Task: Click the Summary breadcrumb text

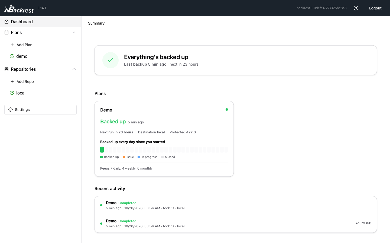Action: (x=96, y=23)
